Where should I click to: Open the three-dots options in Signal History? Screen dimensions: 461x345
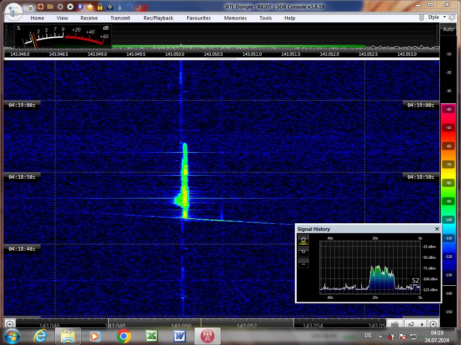click(x=303, y=263)
